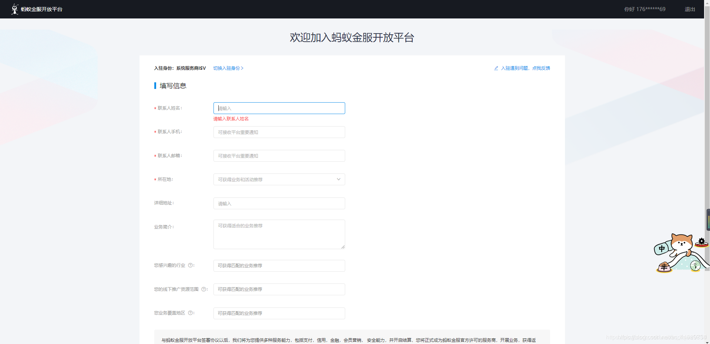The height and width of the screenshot is (344, 710).
Task: Open 切换入驻身份 switch identity link
Action: click(228, 68)
